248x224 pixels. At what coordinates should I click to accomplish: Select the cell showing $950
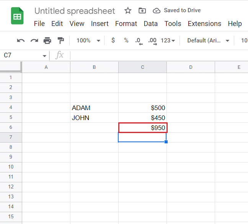(143, 128)
